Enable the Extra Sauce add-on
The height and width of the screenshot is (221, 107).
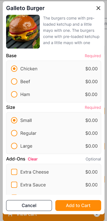point(14,185)
